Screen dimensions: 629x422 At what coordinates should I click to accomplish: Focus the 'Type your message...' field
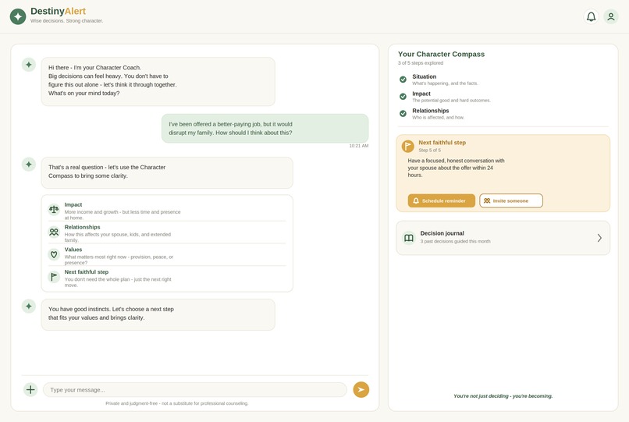[194, 389]
